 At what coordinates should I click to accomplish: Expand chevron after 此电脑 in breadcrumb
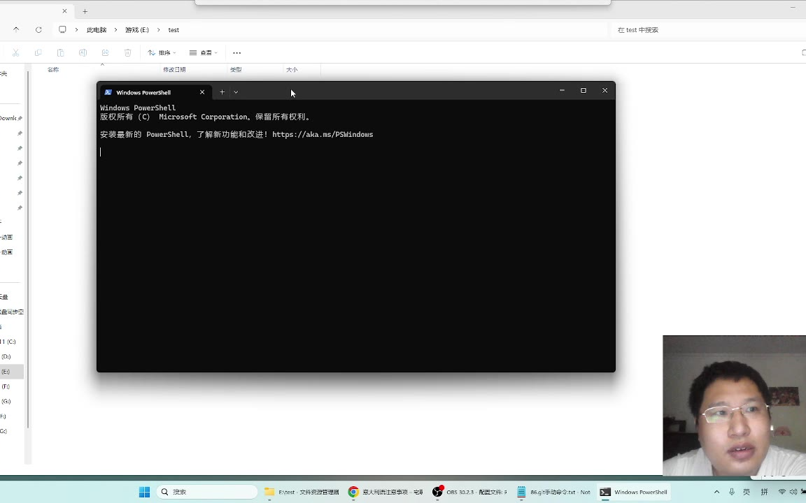point(115,30)
